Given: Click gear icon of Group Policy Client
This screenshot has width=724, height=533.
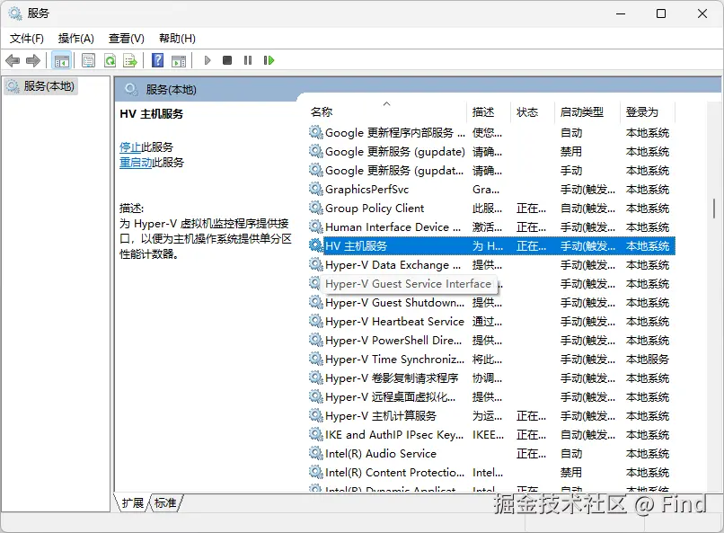Looking at the screenshot, I should click(316, 208).
